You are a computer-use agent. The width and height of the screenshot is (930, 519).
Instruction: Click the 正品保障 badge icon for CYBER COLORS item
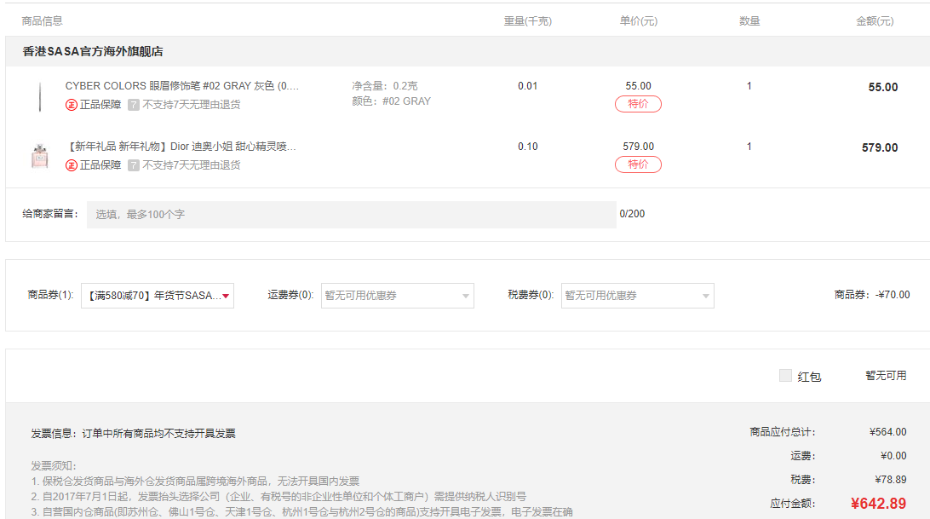click(x=72, y=105)
